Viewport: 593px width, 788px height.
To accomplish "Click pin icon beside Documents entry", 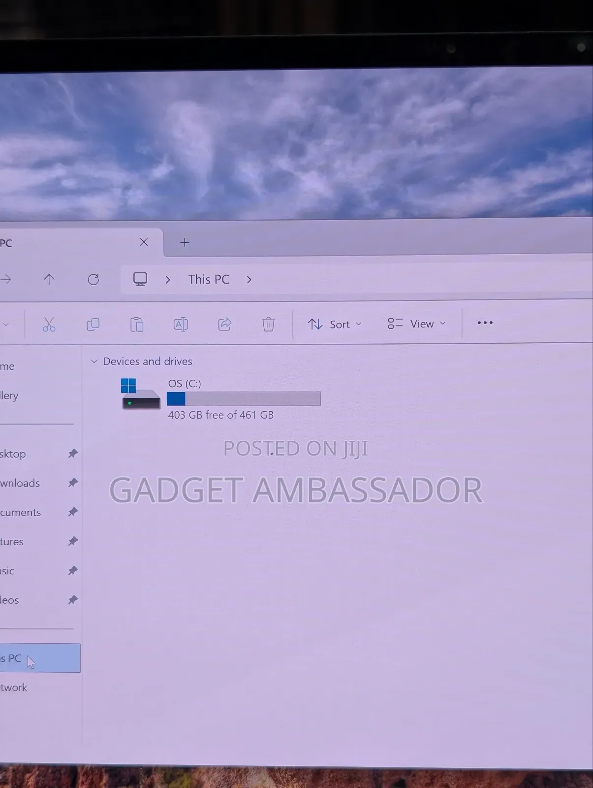I will 73,512.
